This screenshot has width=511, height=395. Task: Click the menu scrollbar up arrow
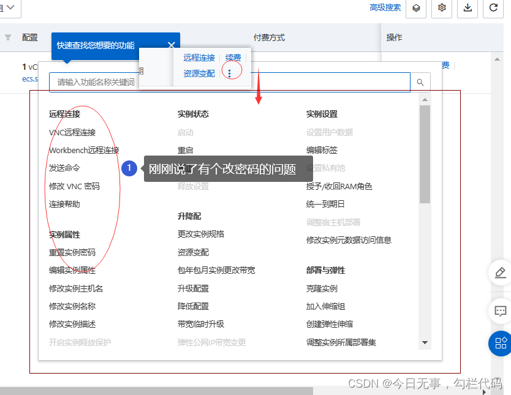tap(425, 100)
